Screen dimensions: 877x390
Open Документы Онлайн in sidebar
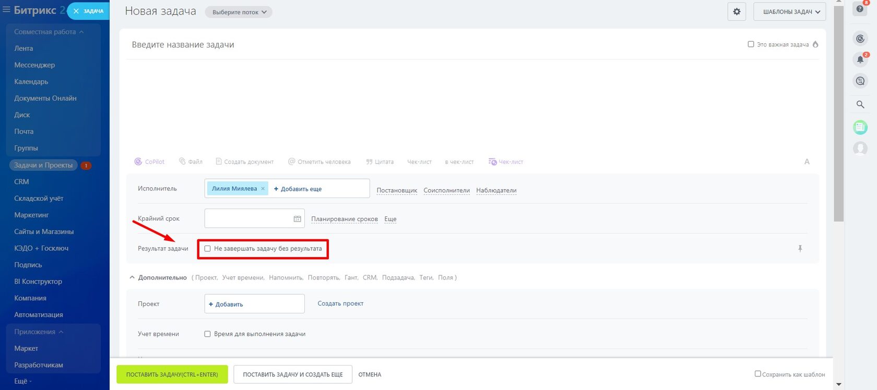pos(45,98)
